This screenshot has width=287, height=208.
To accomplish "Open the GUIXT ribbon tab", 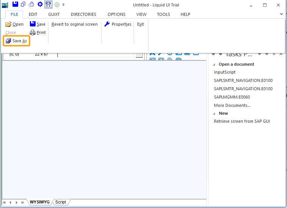I will coord(54,14).
